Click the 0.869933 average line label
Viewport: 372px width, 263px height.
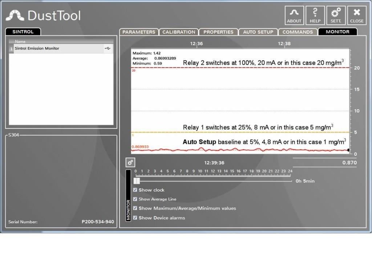[140, 147]
